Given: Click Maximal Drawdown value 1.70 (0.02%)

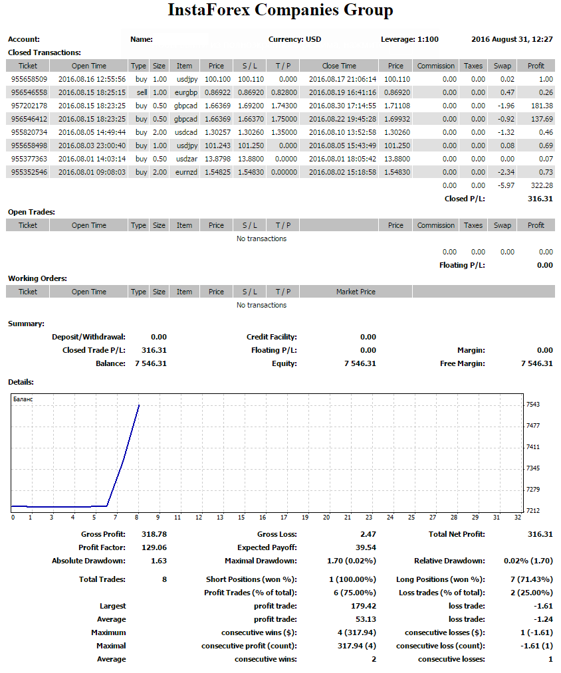Looking at the screenshot, I should pyautogui.click(x=352, y=561).
